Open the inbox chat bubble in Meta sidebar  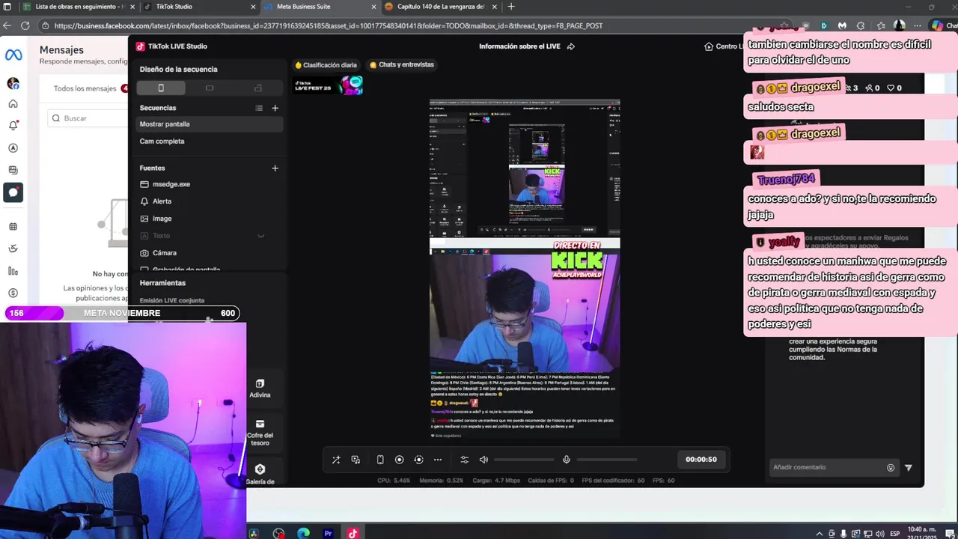(13, 192)
